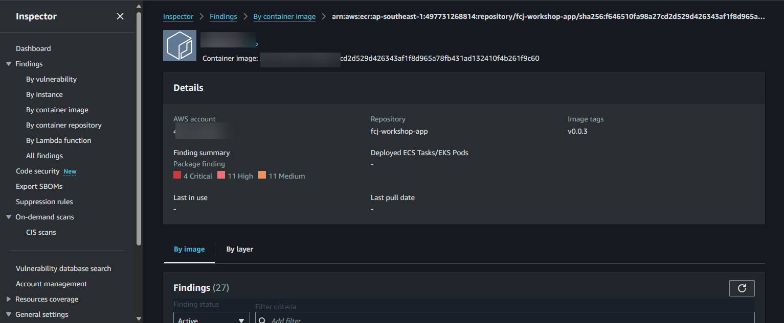Click the Findings breadcrumb link
784x323 pixels.
click(223, 16)
